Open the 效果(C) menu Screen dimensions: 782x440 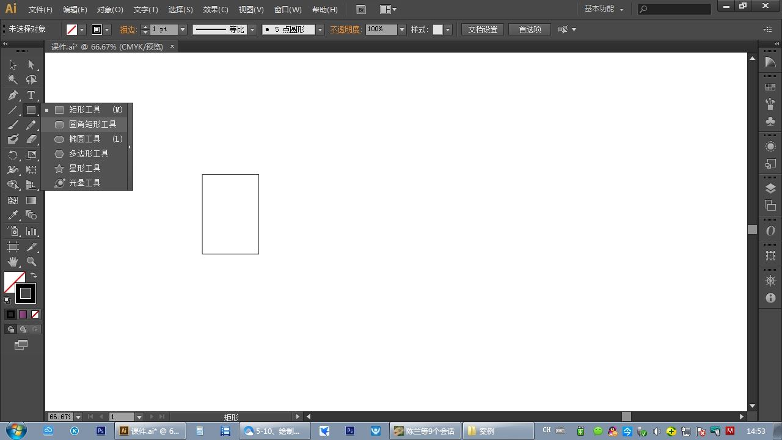click(216, 10)
